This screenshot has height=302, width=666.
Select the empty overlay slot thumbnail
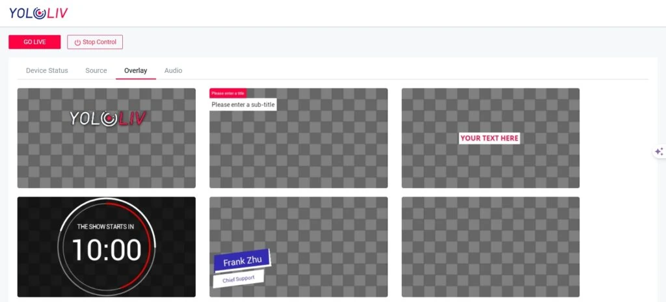tap(490, 247)
